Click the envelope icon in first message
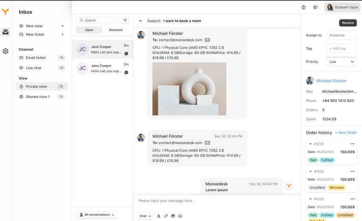This screenshot has width=362, height=221. (207, 40)
